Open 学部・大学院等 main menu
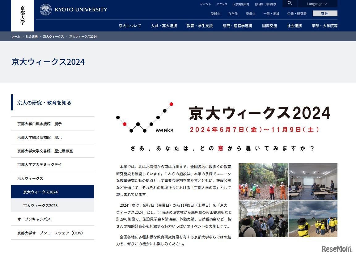 [x=324, y=26]
